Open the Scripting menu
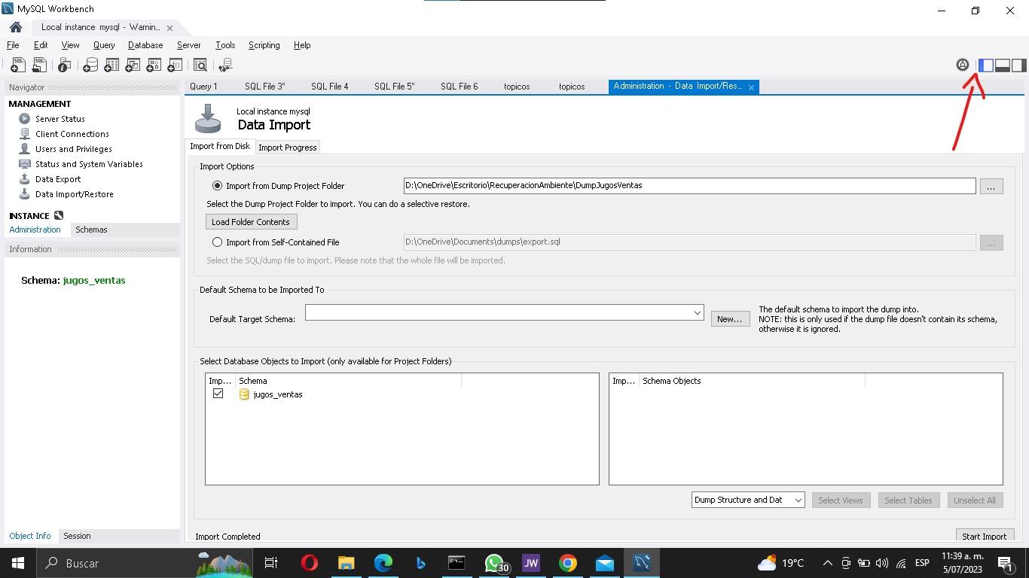 pyautogui.click(x=264, y=45)
